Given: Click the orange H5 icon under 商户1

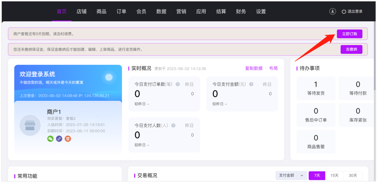Looking at the screenshot, I should tap(68, 139).
